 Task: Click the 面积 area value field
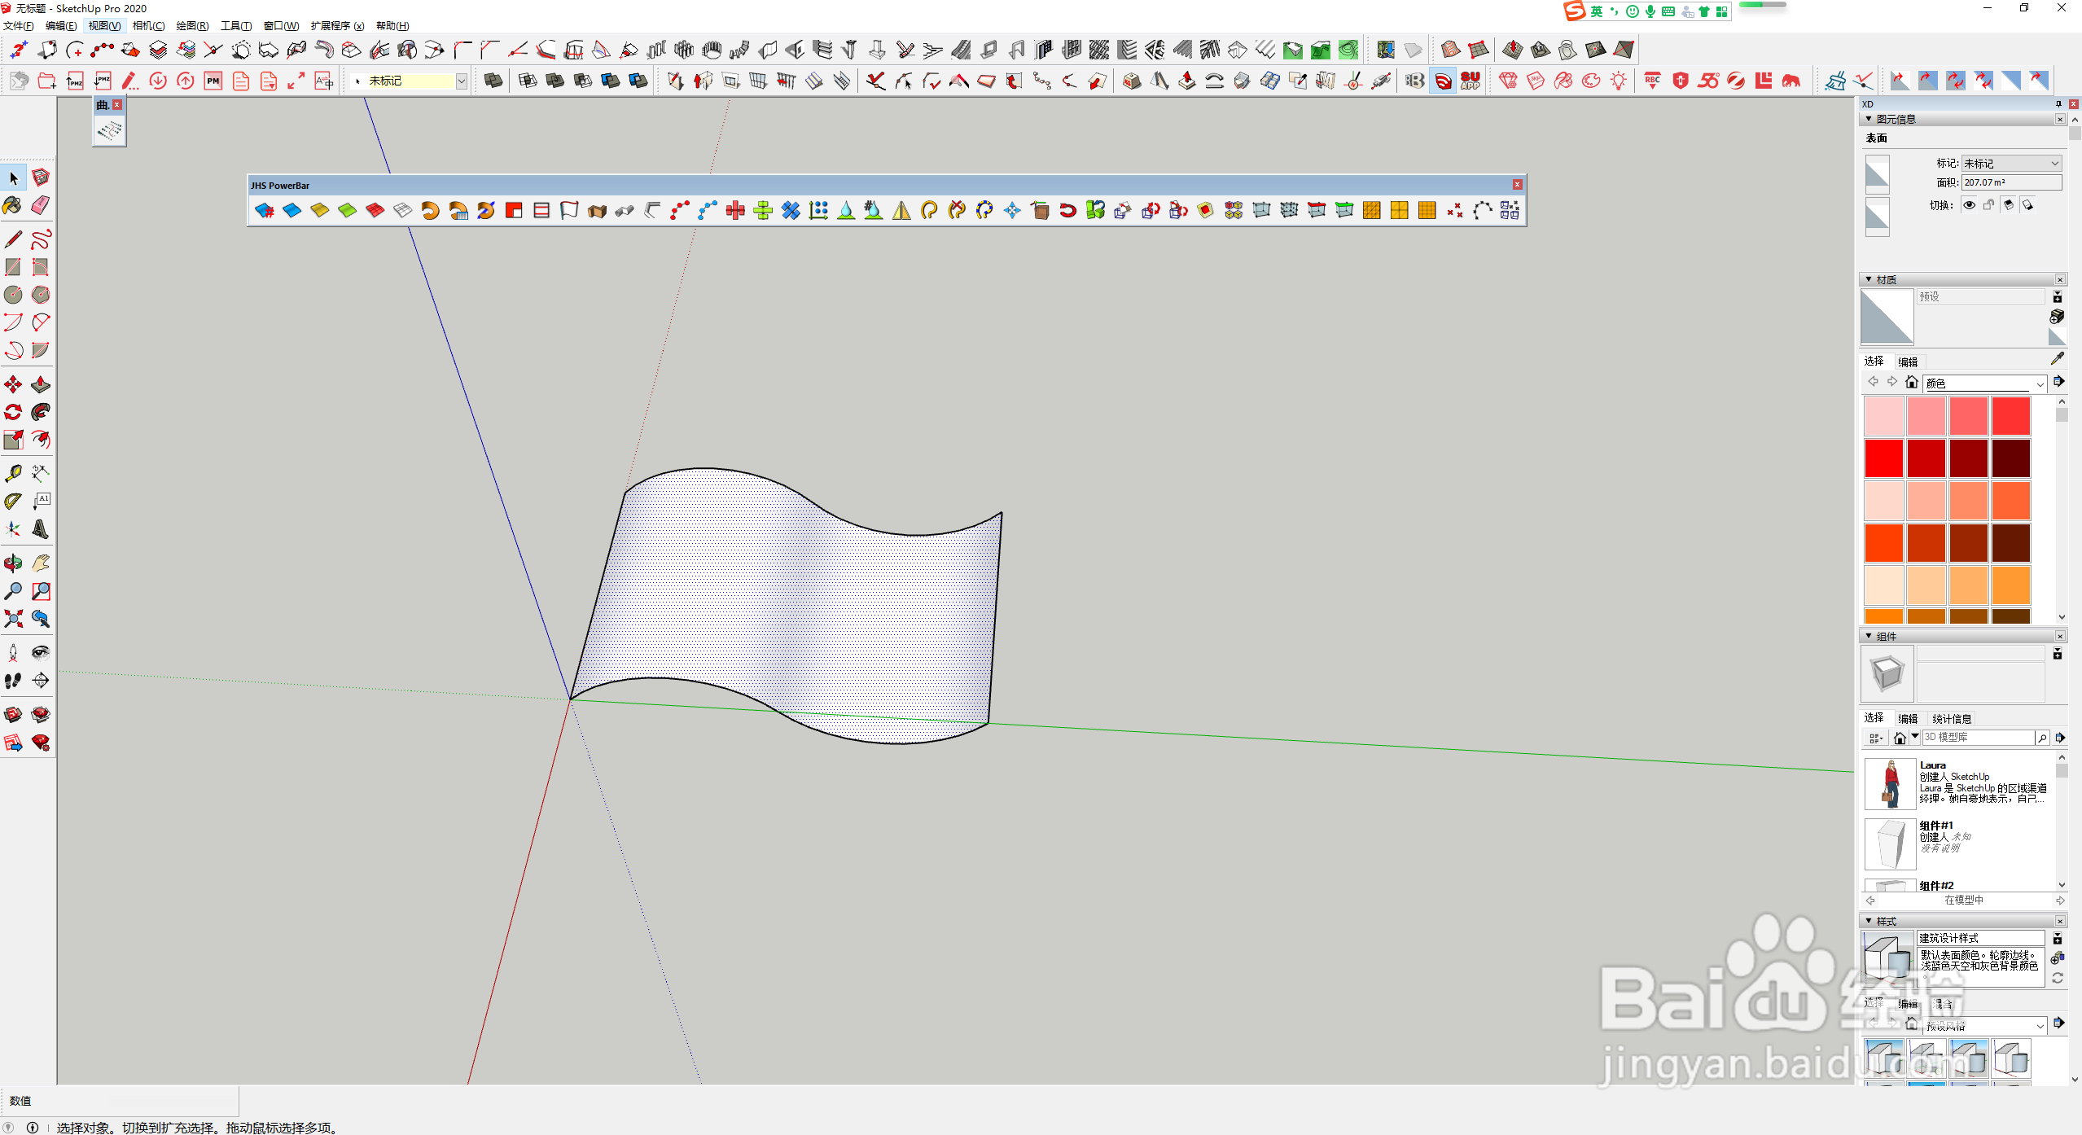(2011, 183)
